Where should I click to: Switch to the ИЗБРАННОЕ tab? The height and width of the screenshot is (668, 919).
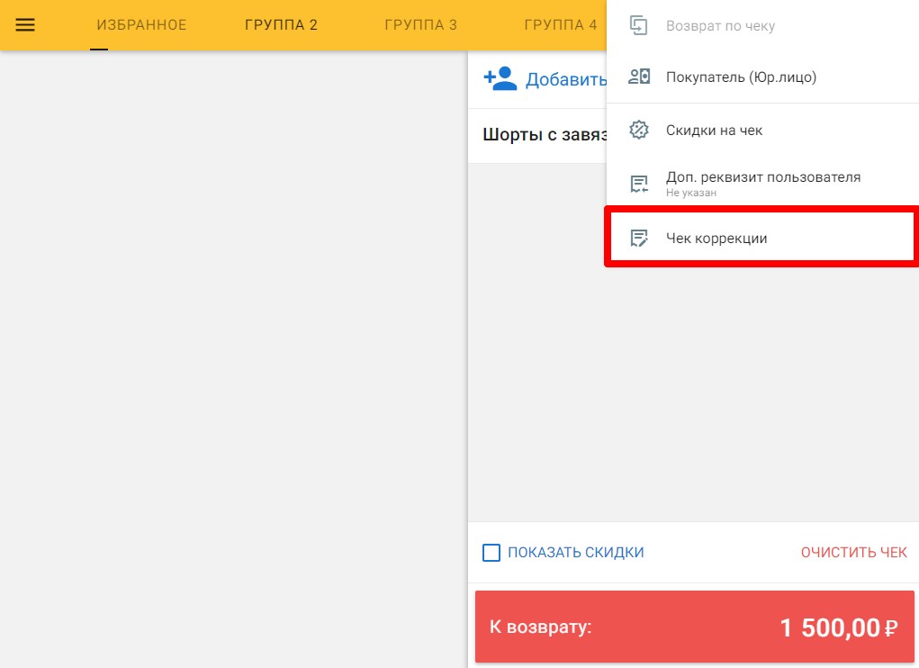click(141, 25)
